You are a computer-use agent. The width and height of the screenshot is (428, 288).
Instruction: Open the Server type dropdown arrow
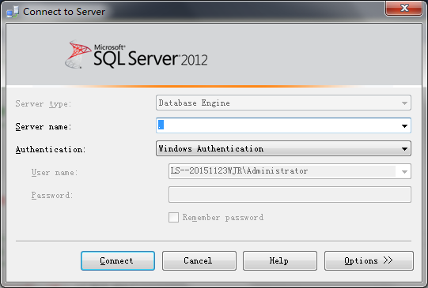tap(404, 103)
